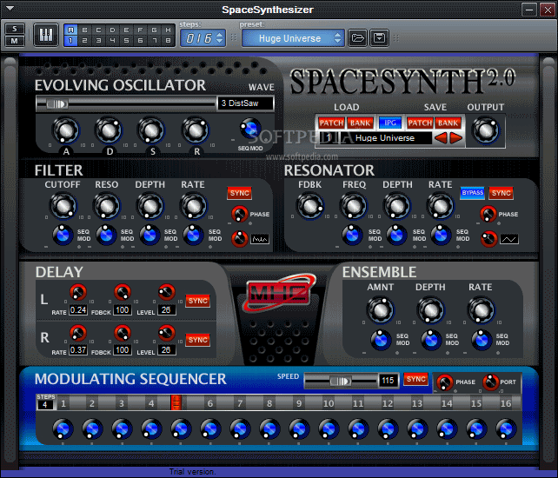The width and height of the screenshot is (558, 478).
Task: Select program number 5
Action: (126, 41)
